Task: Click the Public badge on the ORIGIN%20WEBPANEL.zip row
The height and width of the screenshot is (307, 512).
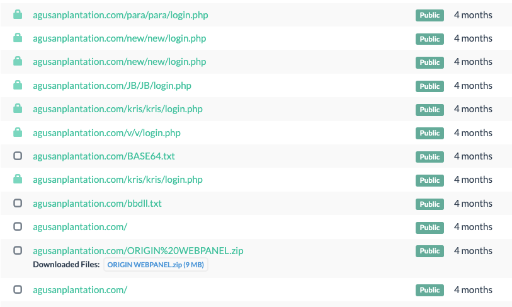Action: 430,251
